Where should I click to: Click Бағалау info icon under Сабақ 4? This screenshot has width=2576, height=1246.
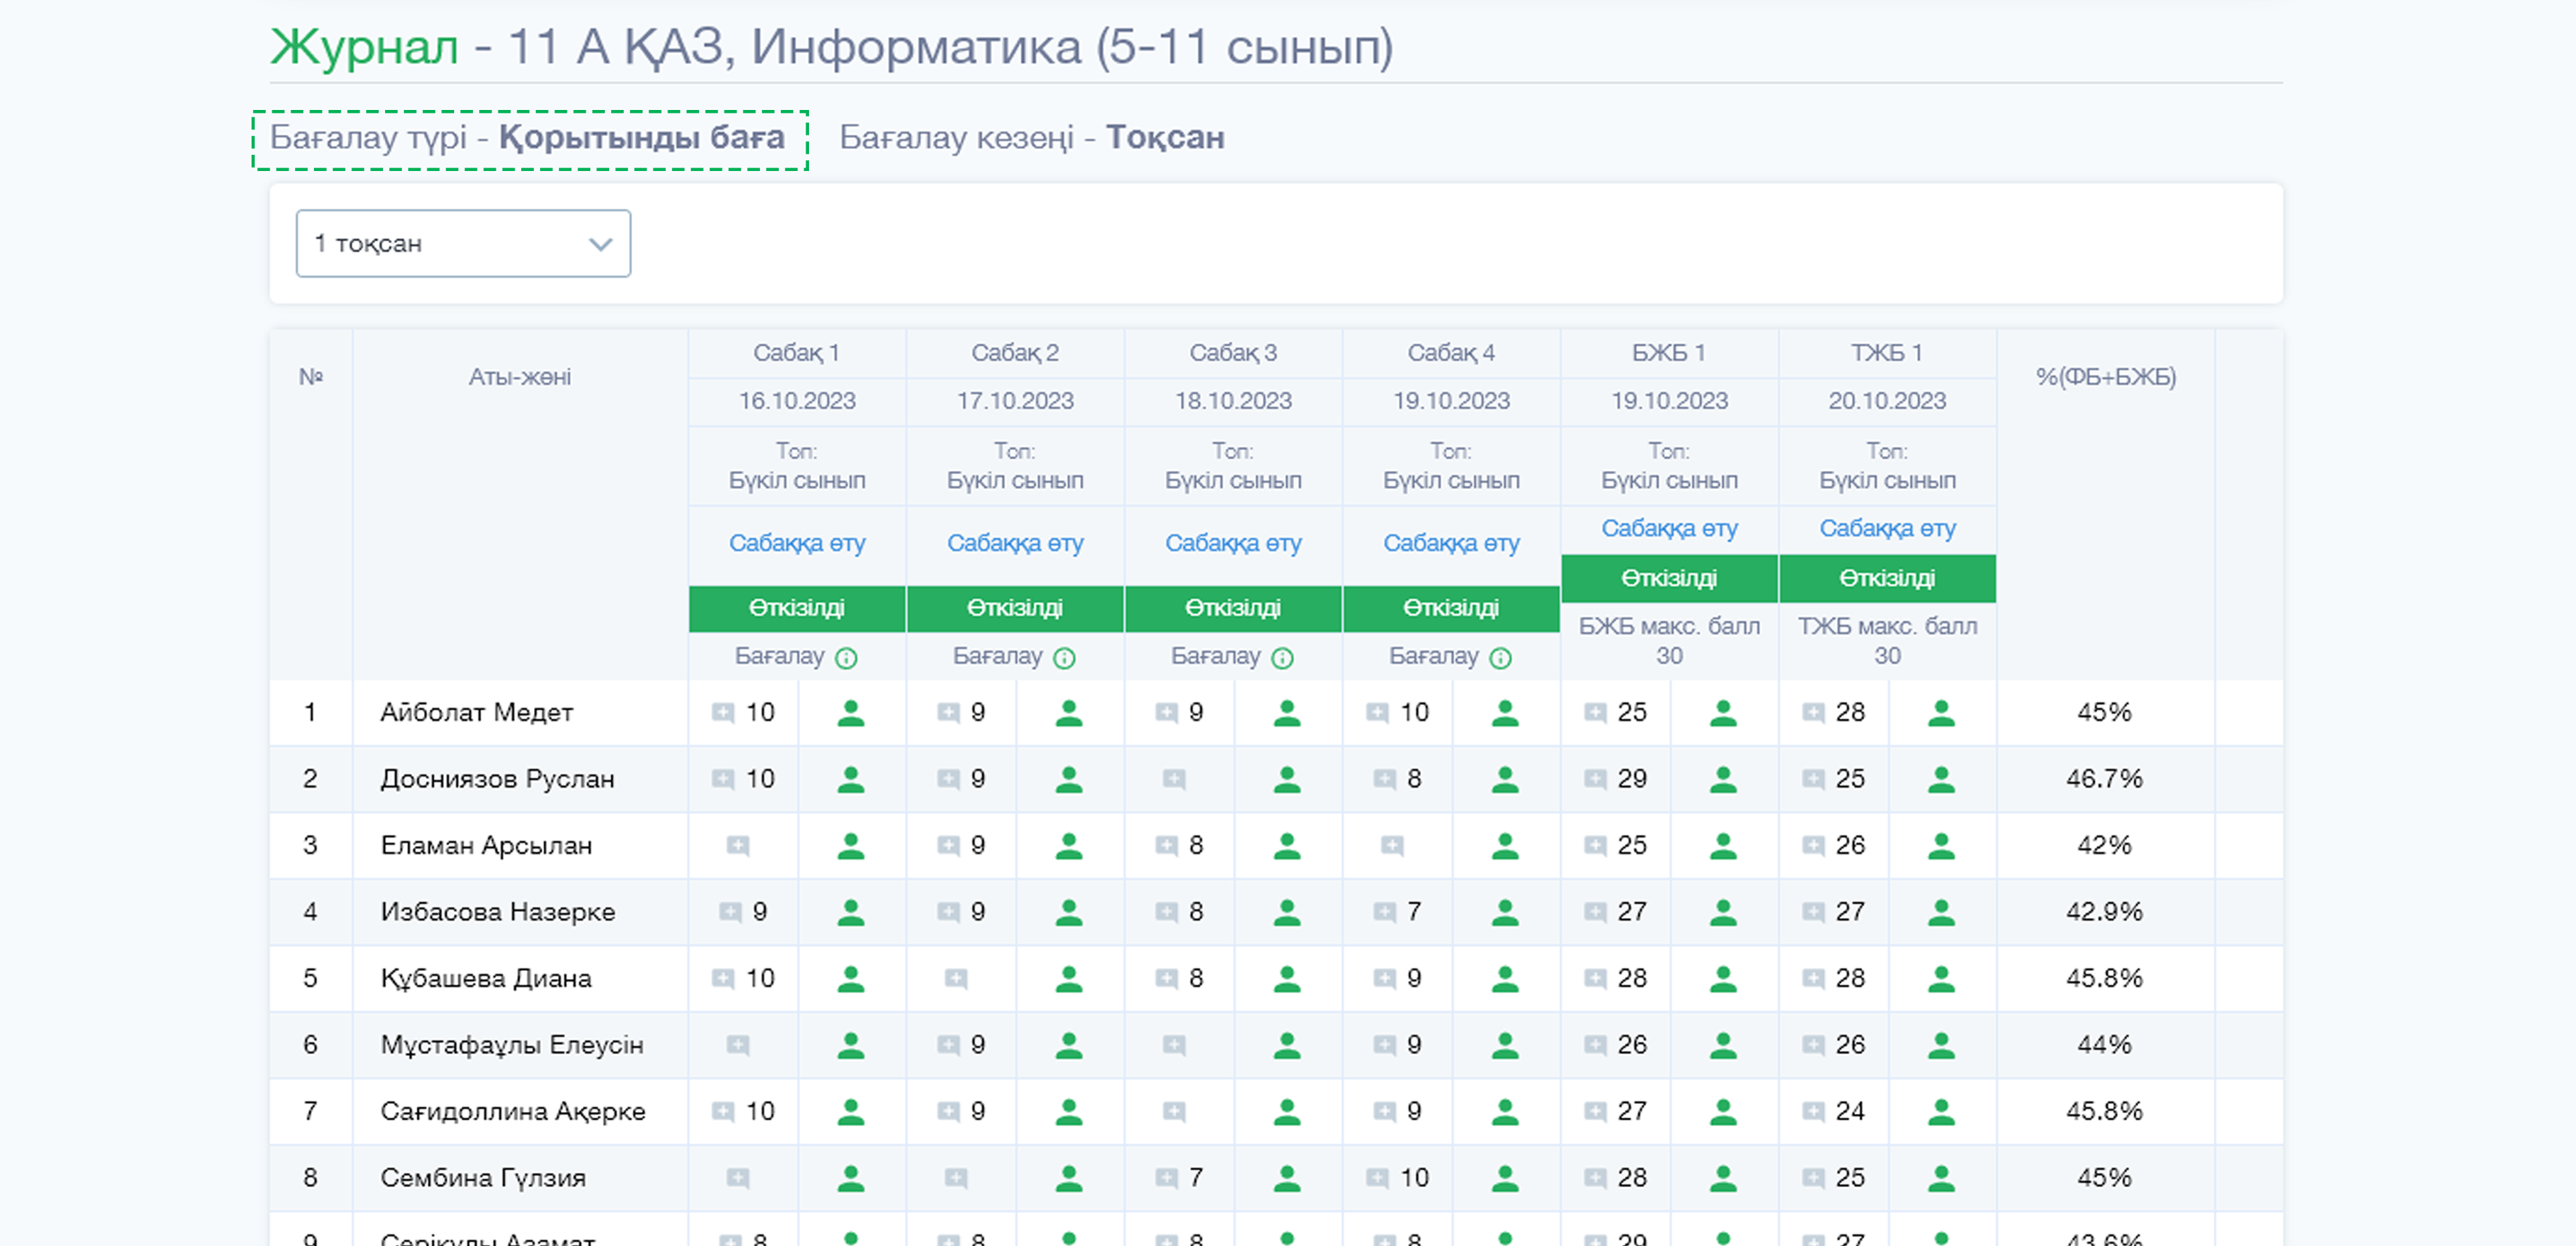coord(1500,658)
